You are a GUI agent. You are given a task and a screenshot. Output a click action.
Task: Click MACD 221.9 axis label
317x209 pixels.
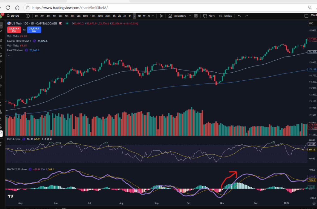(312, 177)
